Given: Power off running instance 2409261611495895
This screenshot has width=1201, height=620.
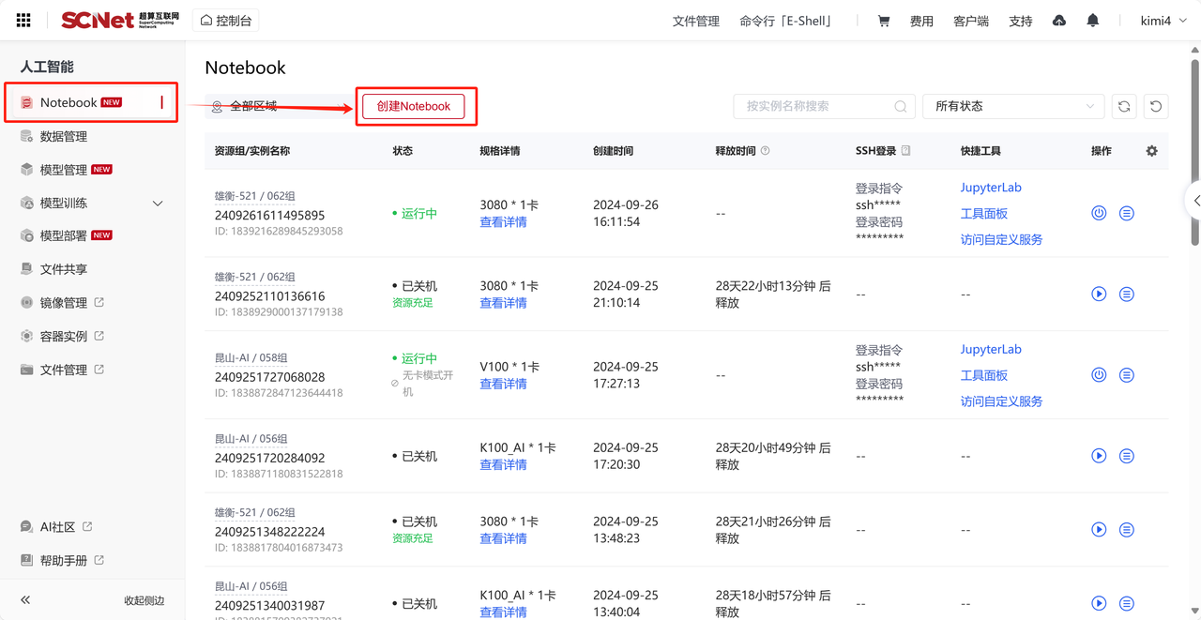Looking at the screenshot, I should (1099, 214).
